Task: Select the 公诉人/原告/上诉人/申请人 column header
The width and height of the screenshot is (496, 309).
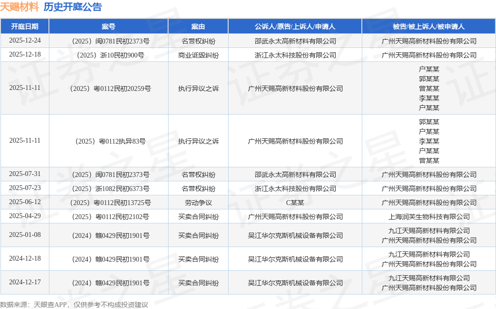Action: coord(295,27)
